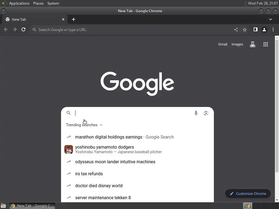279x209 pixels.
Task: Open the Google apps grid
Action: tap(265, 44)
